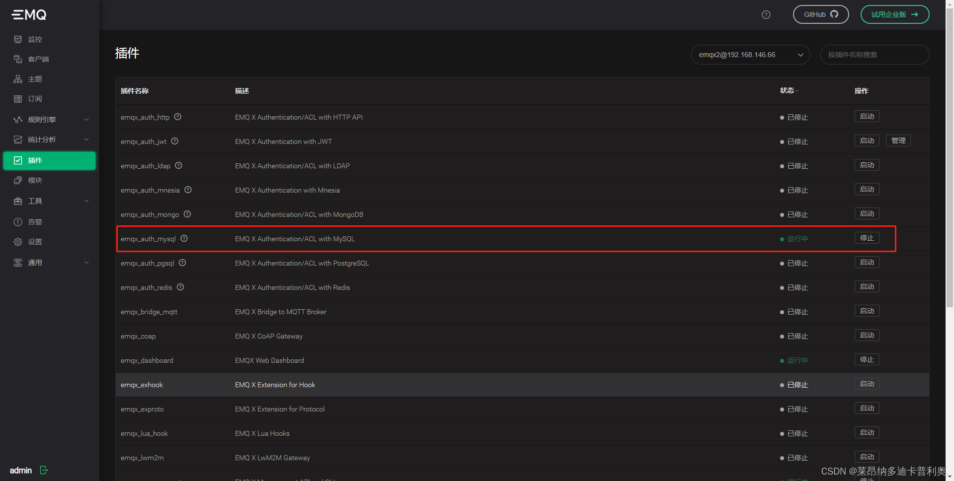Click the help icon next to emqx_auth_ldap
Screen dimensions: 954x481
pyautogui.click(x=178, y=165)
